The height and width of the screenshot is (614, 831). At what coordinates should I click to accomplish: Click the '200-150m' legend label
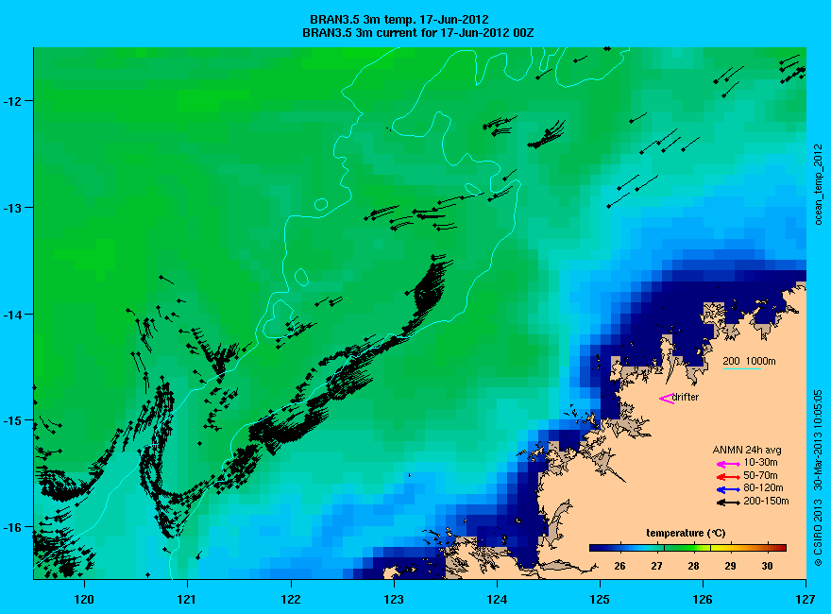[x=766, y=501]
